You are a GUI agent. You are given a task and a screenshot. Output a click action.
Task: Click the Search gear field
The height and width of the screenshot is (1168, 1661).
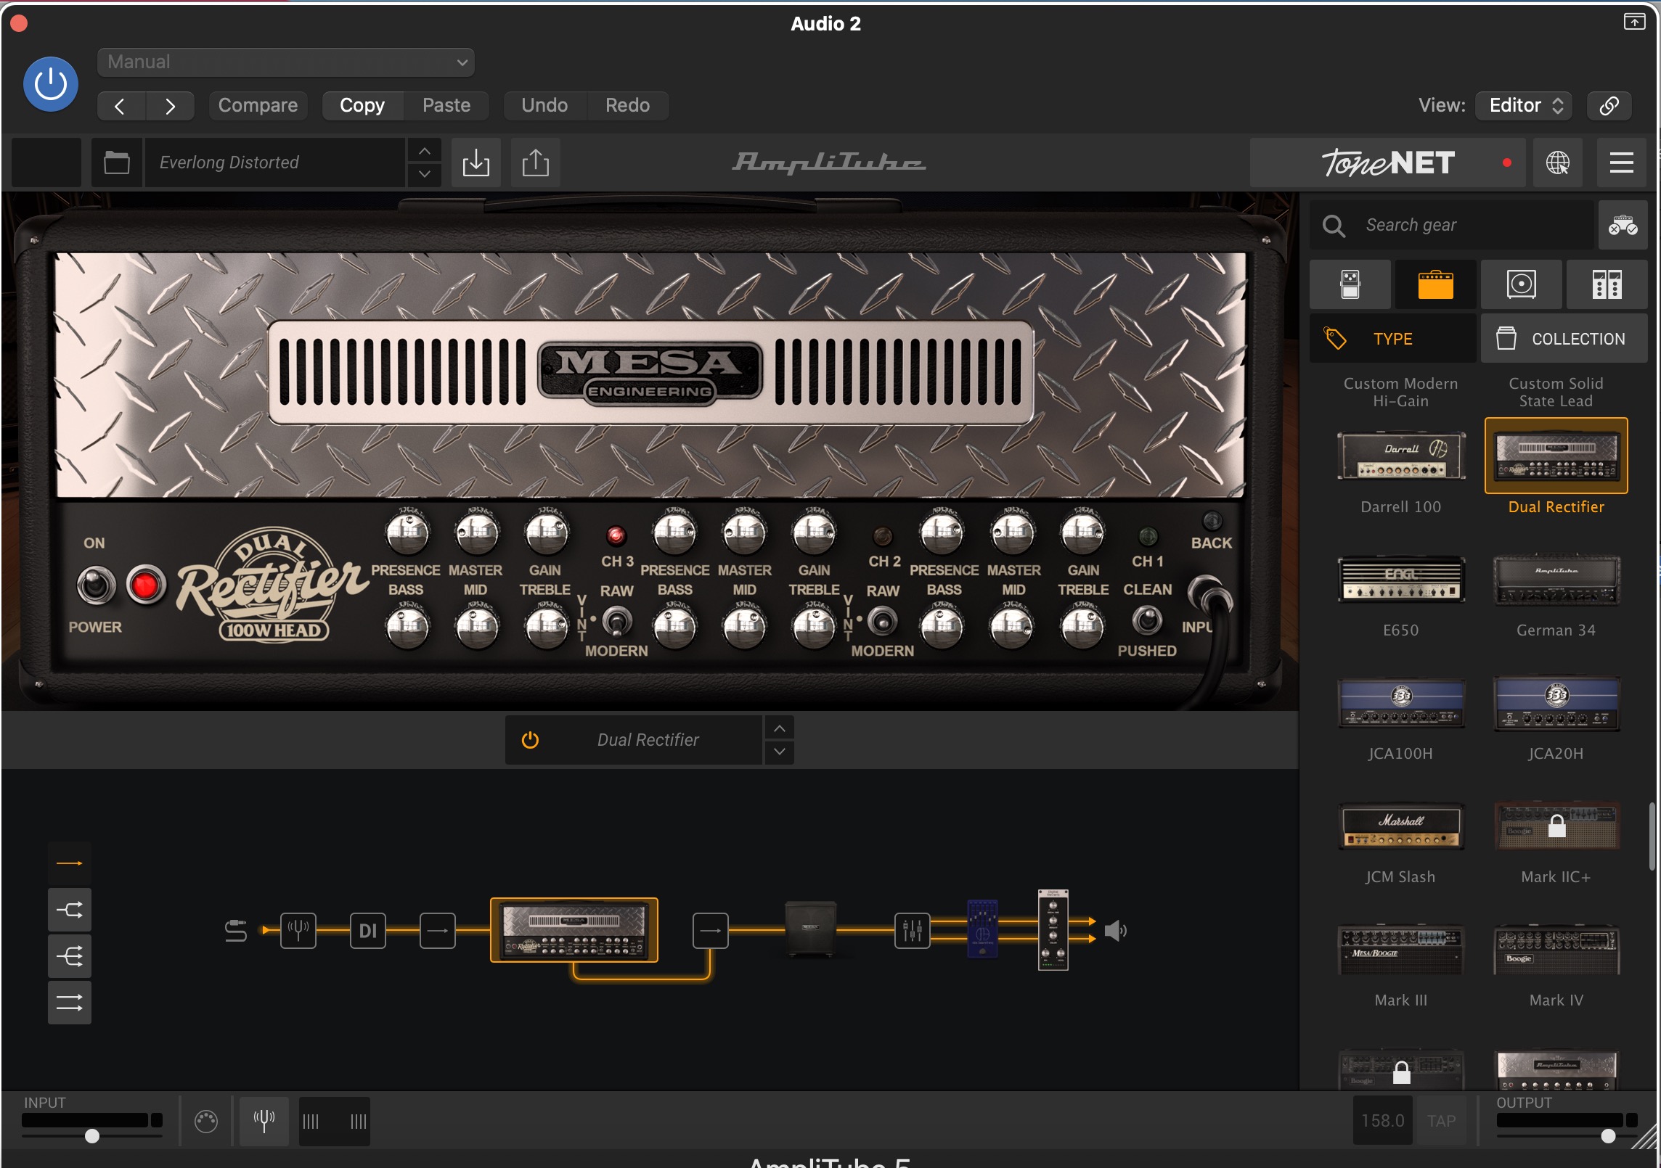coord(1452,226)
